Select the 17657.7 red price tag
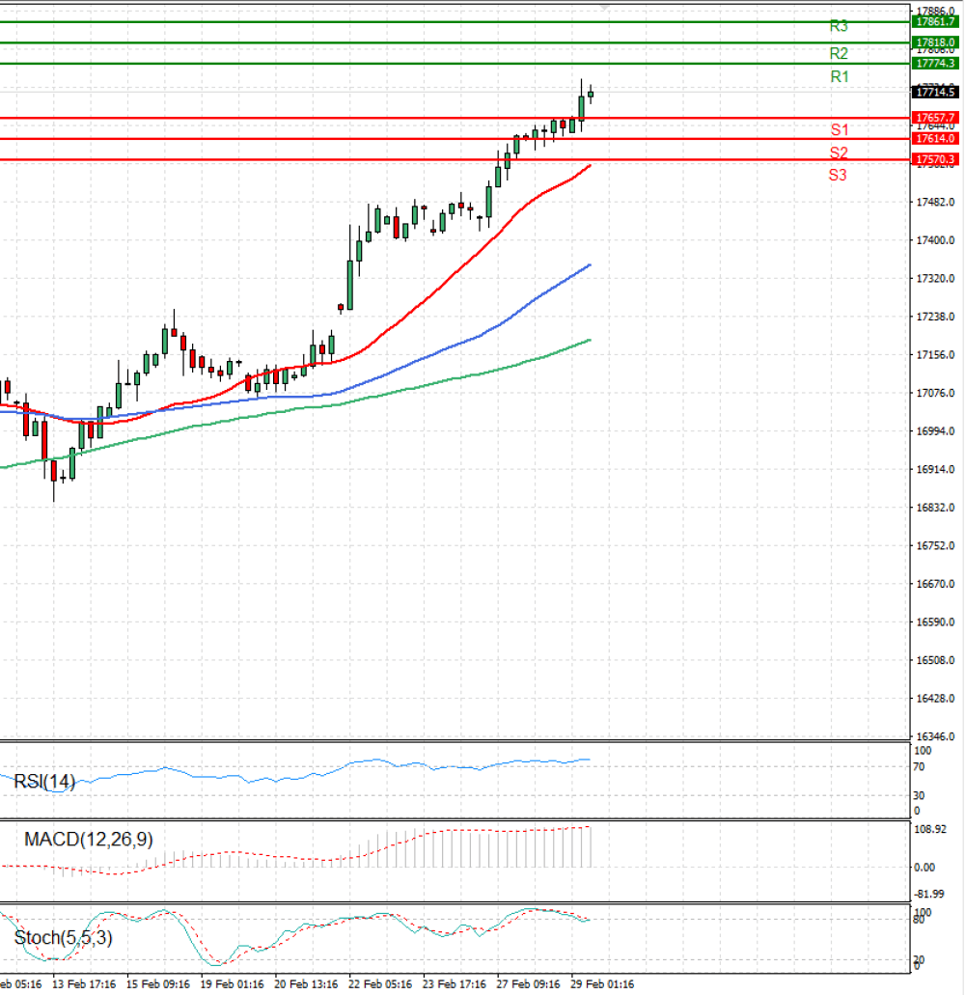965x995 pixels. 934,118
